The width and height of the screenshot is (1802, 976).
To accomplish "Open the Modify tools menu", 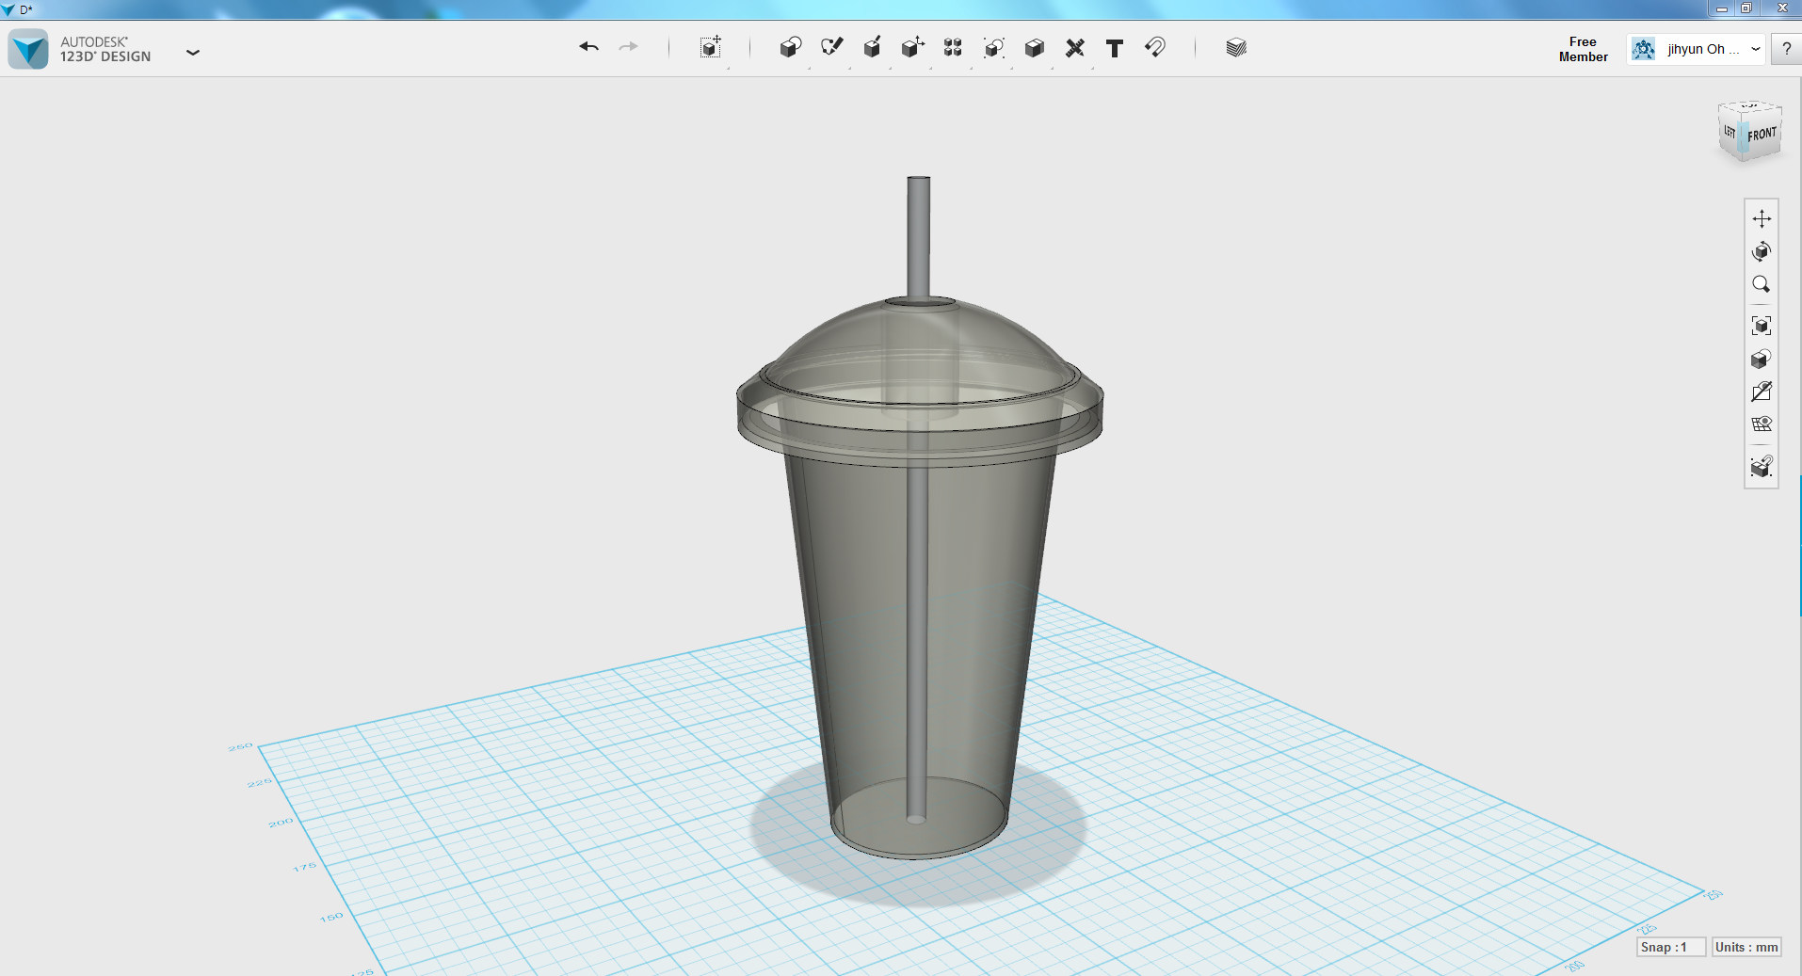I will pyautogui.click(x=912, y=47).
